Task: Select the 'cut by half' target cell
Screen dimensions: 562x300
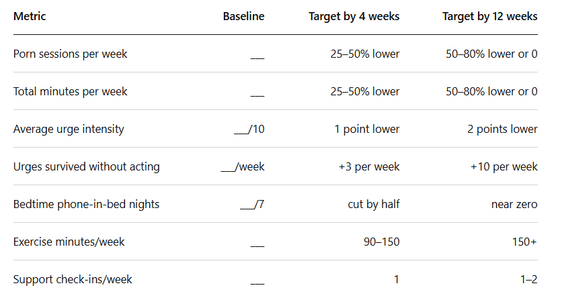Action: tap(374, 205)
